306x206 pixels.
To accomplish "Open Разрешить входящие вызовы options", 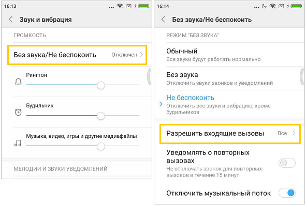I will [230, 133].
